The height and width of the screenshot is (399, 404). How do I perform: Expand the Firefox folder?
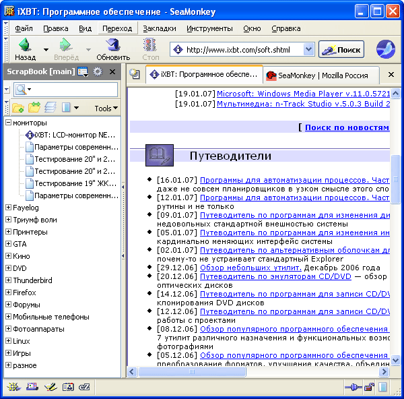click(x=8, y=293)
